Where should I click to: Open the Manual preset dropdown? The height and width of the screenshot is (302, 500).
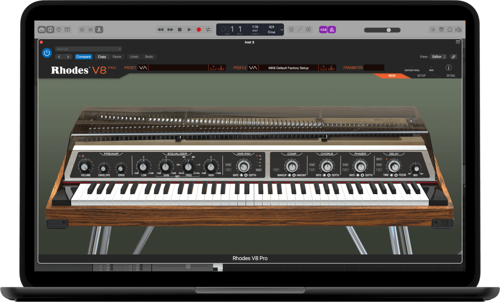tap(88, 49)
